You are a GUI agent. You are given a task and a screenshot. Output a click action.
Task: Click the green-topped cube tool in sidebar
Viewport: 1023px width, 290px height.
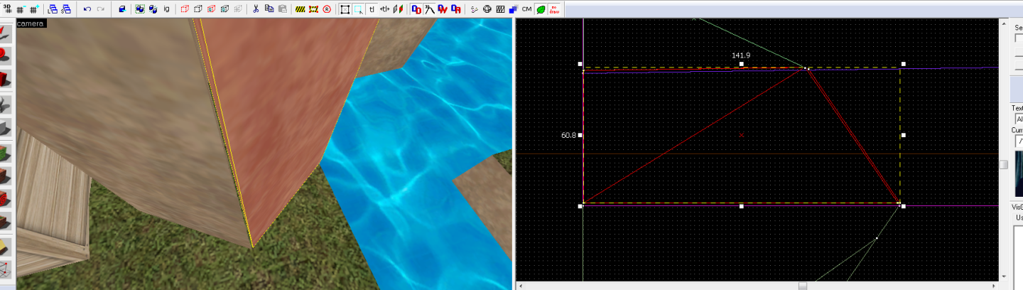(5, 152)
